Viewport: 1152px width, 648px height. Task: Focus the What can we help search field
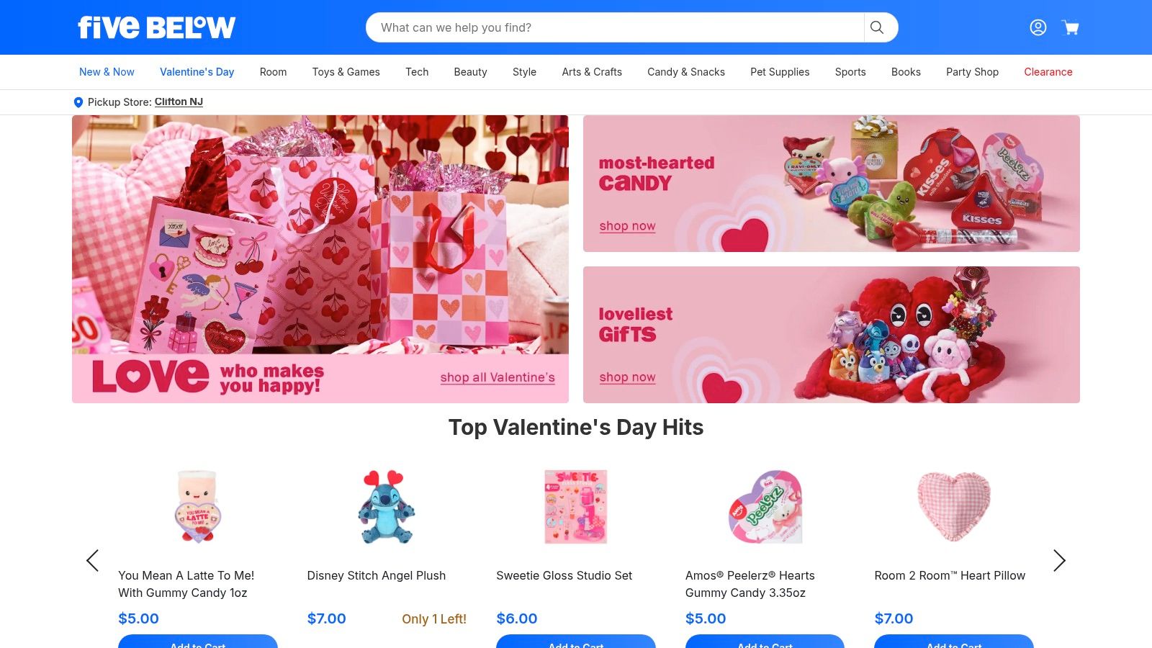coord(615,27)
